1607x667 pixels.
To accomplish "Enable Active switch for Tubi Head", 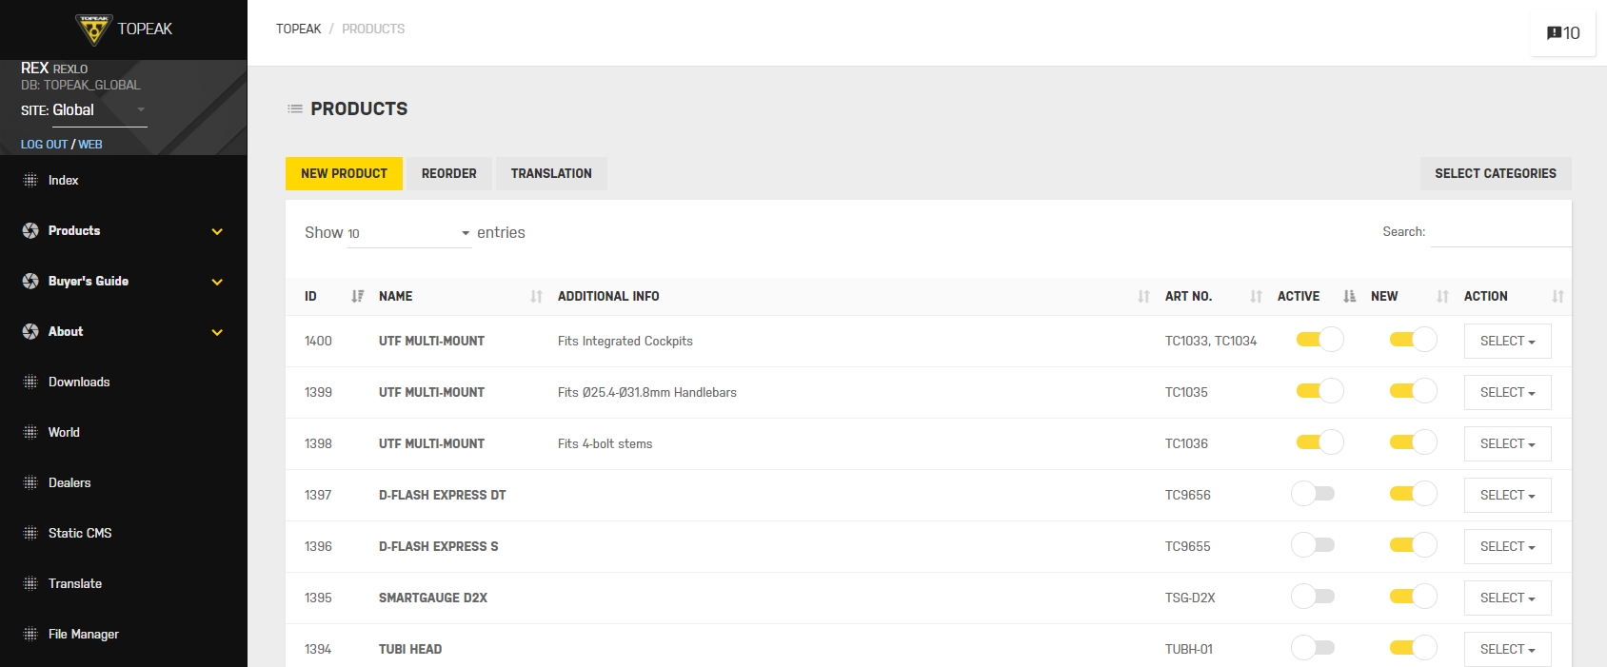I will [x=1314, y=648].
